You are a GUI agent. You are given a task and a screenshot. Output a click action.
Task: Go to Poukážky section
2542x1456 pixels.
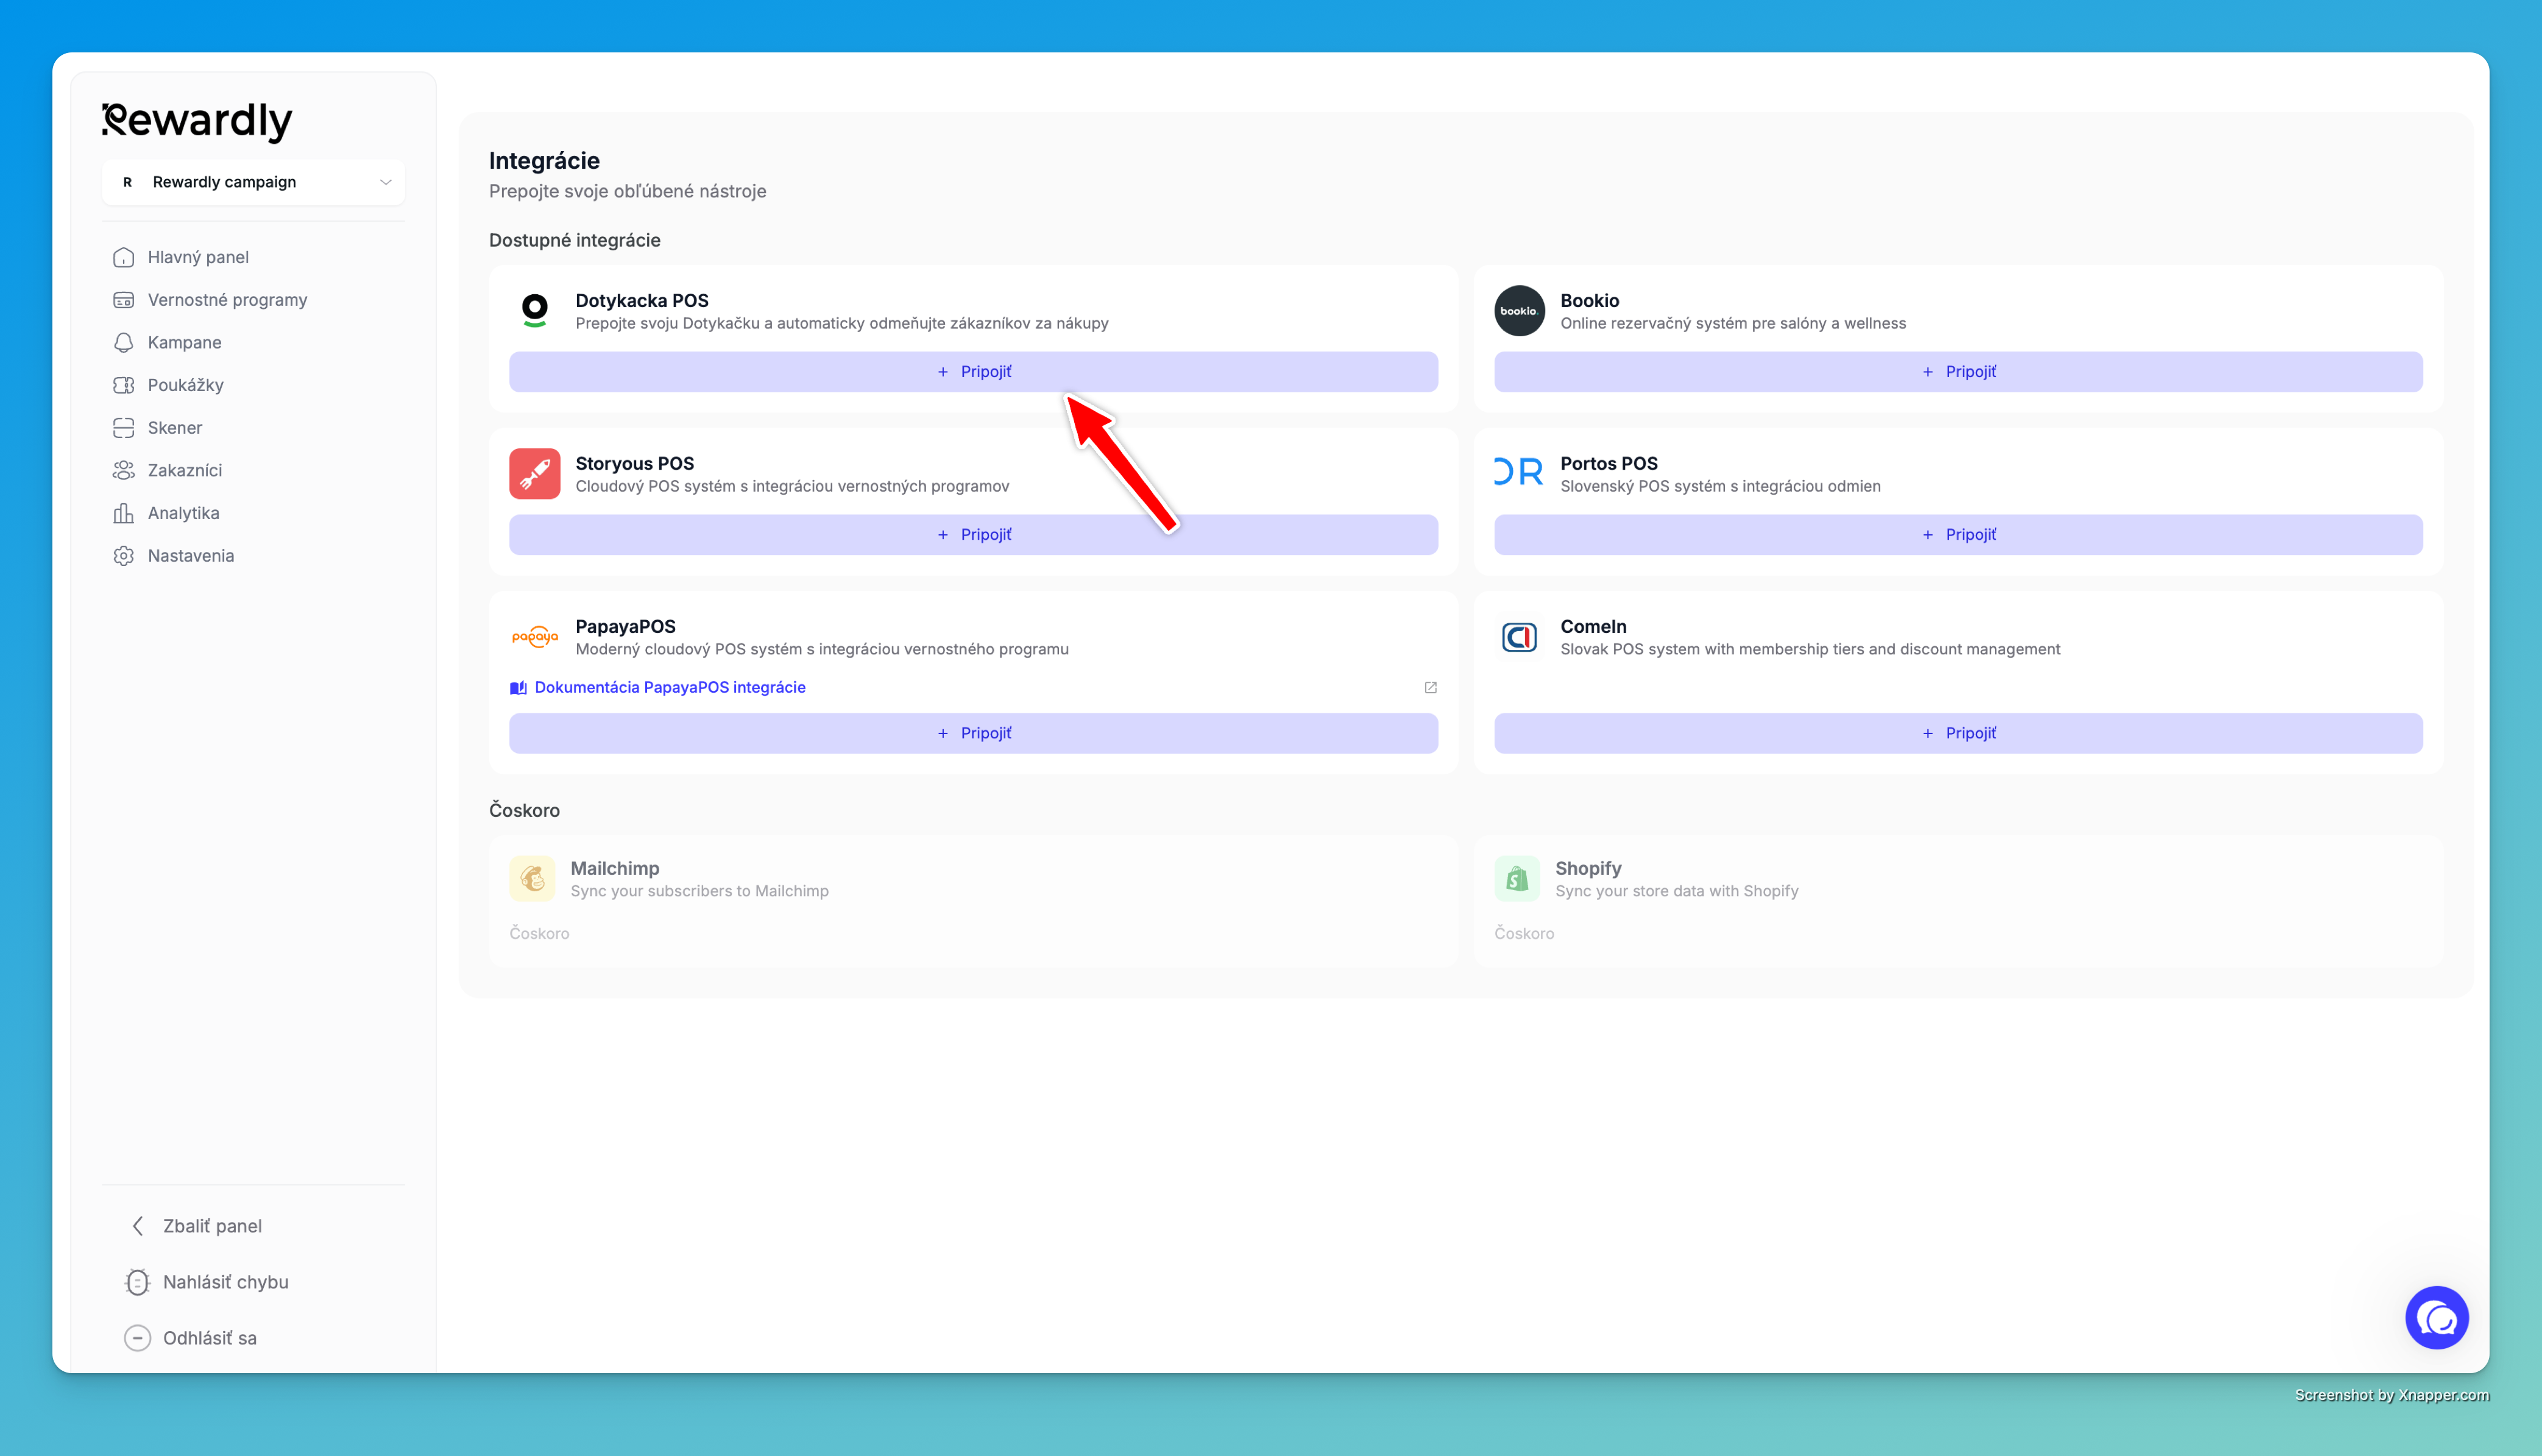pyautogui.click(x=185, y=385)
